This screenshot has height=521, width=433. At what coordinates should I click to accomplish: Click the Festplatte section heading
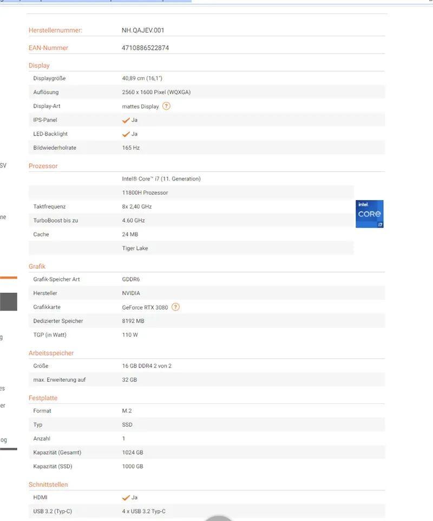(43, 398)
